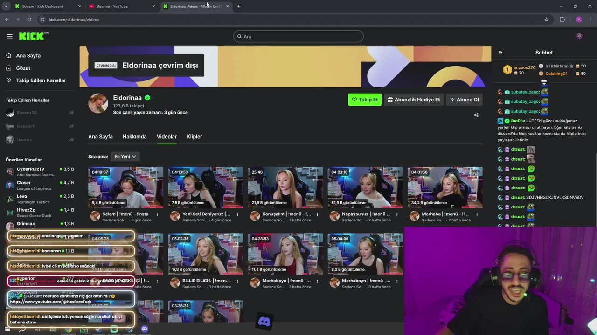Open video thumbnail with duration 04:23:16
Viewport: 597px width, 335px height.
[x=365, y=188]
